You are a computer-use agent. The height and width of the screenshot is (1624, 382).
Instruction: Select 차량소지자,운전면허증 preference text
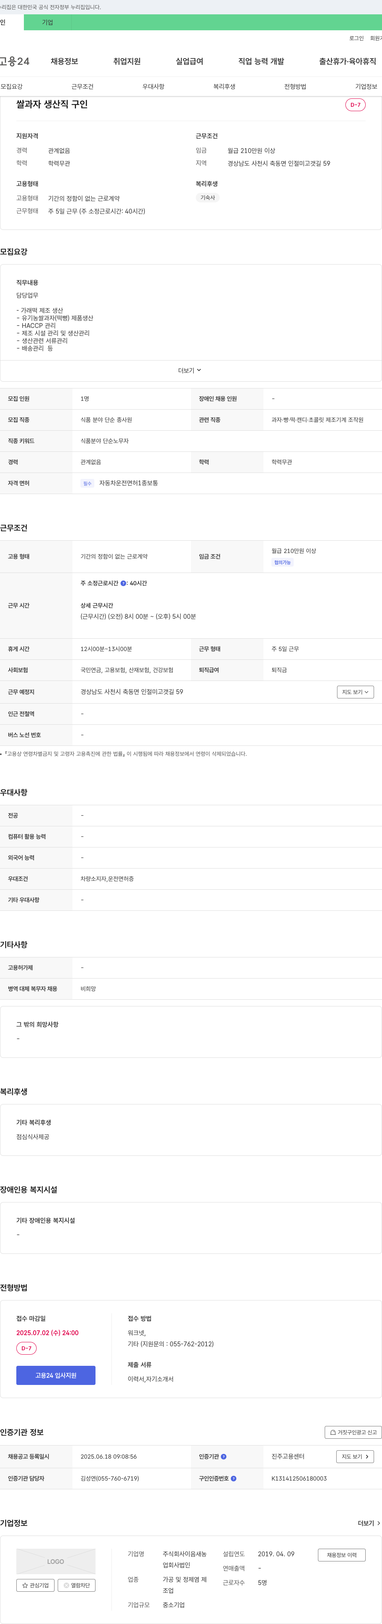coord(107,879)
